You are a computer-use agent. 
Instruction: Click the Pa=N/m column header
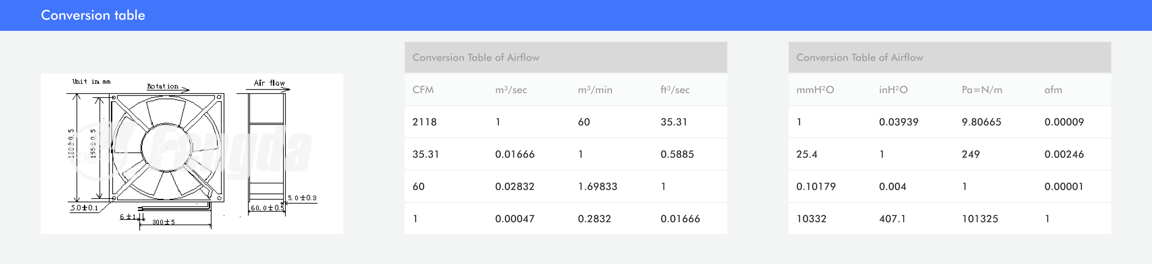pyautogui.click(x=982, y=89)
